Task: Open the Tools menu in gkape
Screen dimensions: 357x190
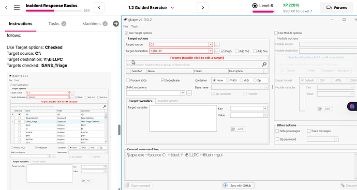Action: [135, 26]
